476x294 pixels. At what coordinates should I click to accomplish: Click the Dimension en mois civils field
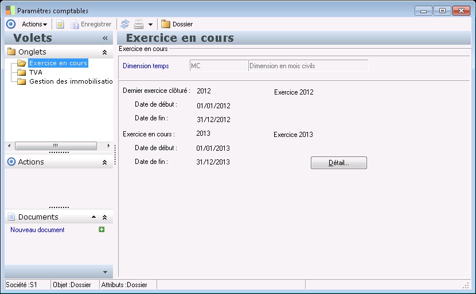pyautogui.click(x=308, y=65)
